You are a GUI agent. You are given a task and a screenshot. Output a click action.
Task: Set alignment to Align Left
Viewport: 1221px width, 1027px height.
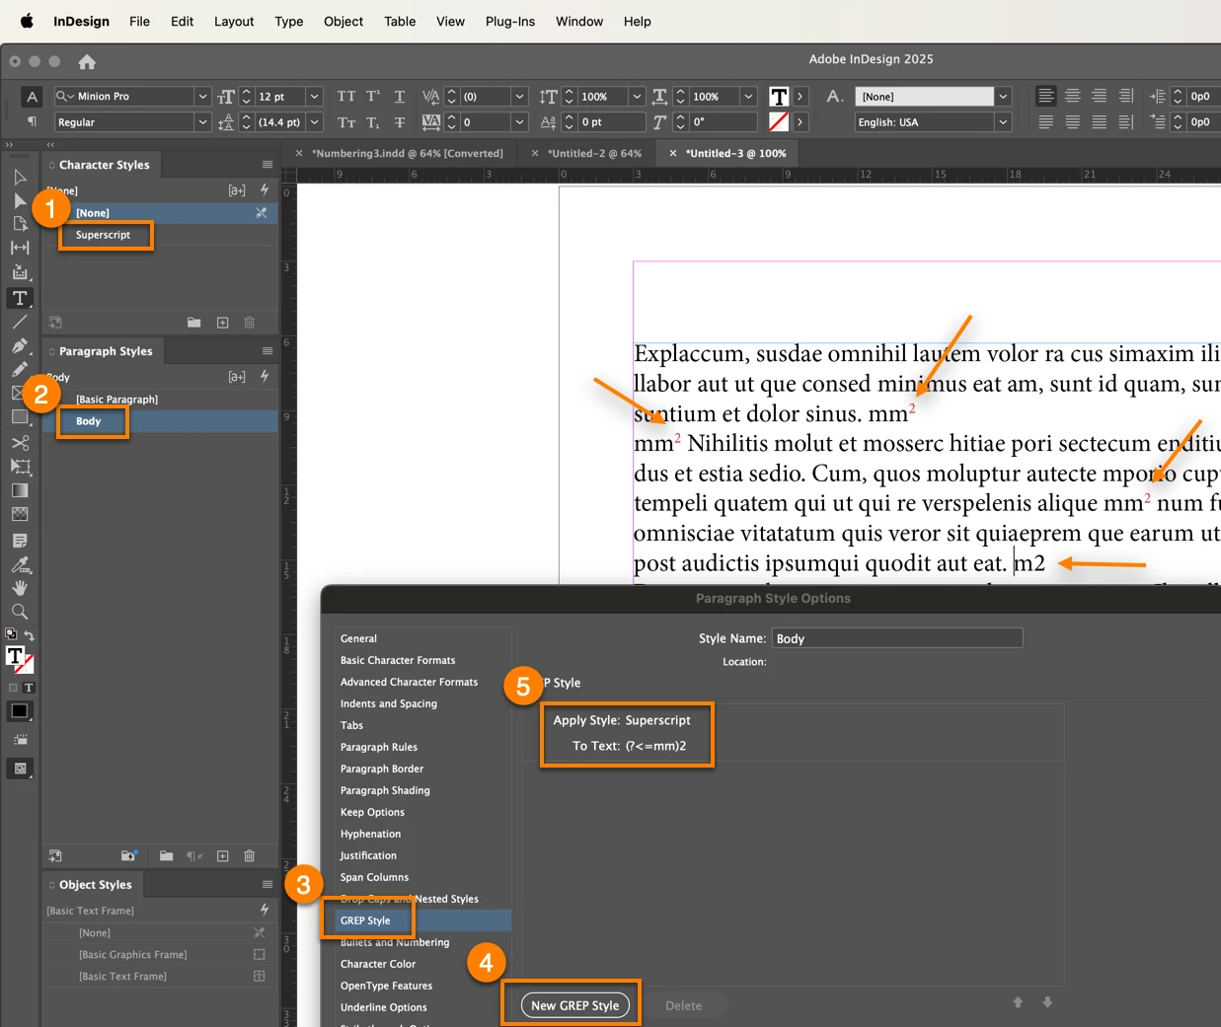tap(1046, 96)
